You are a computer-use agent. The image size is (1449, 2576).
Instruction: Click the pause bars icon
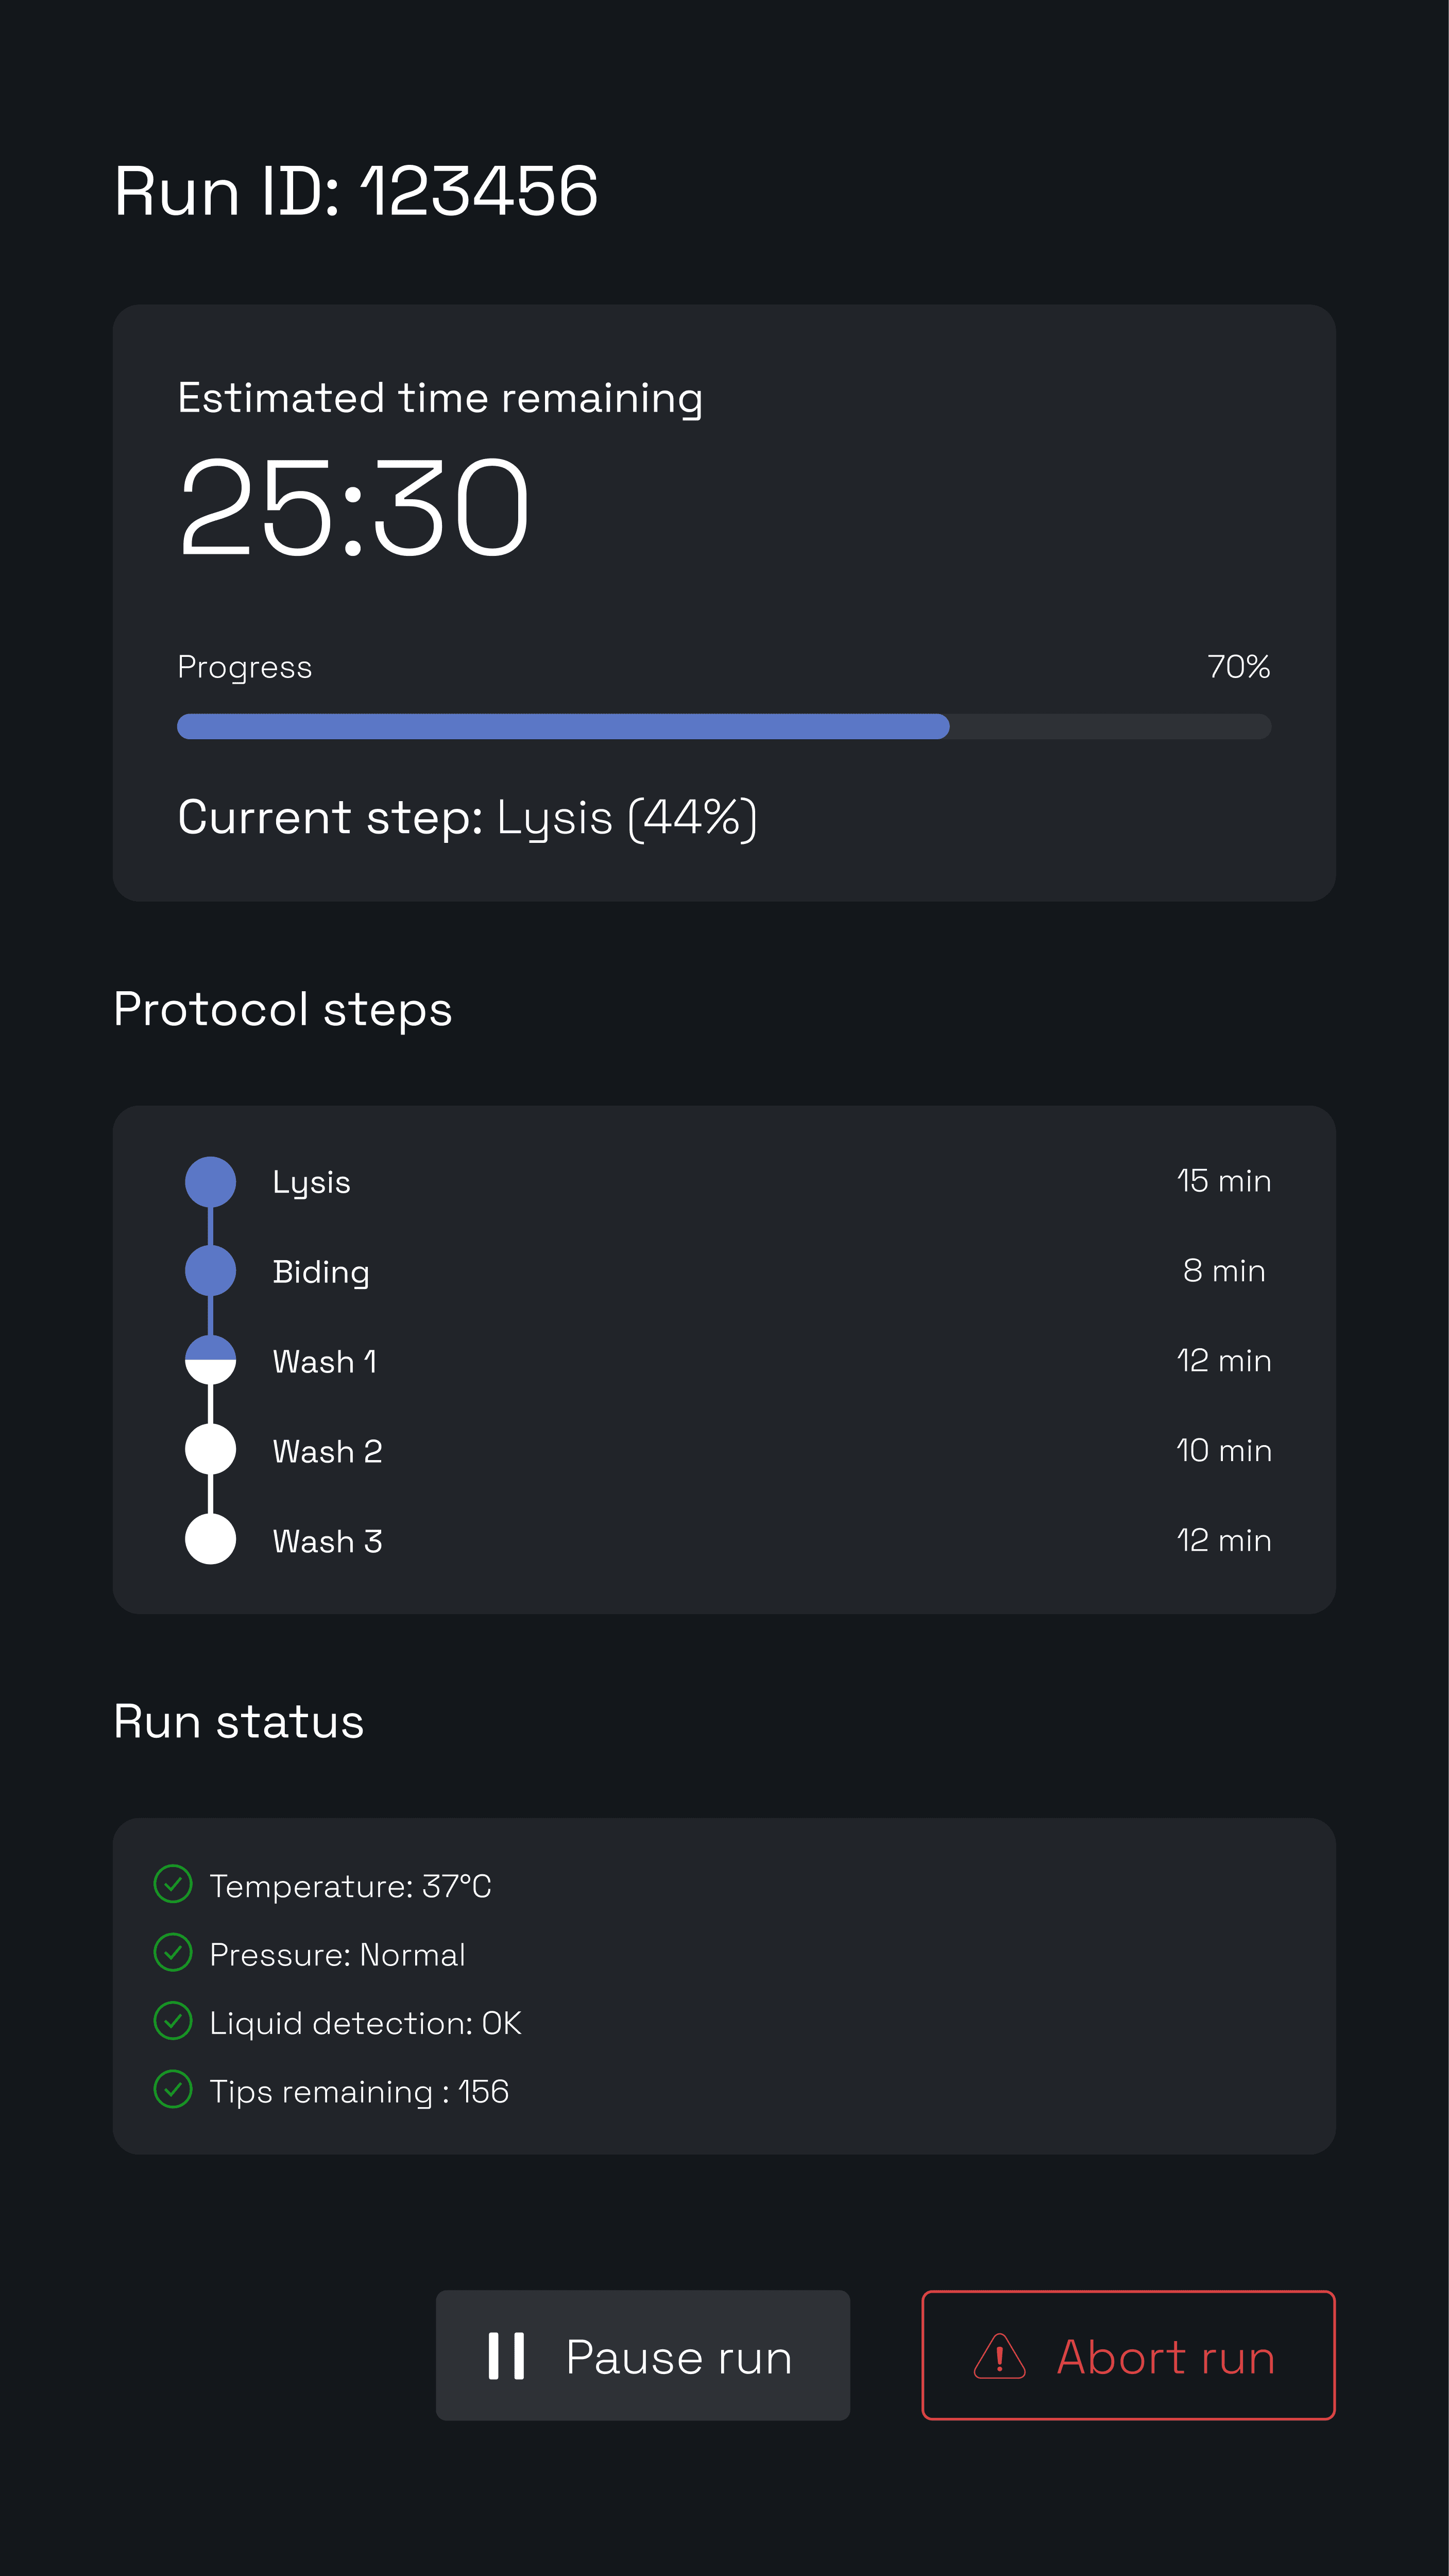(506, 2356)
